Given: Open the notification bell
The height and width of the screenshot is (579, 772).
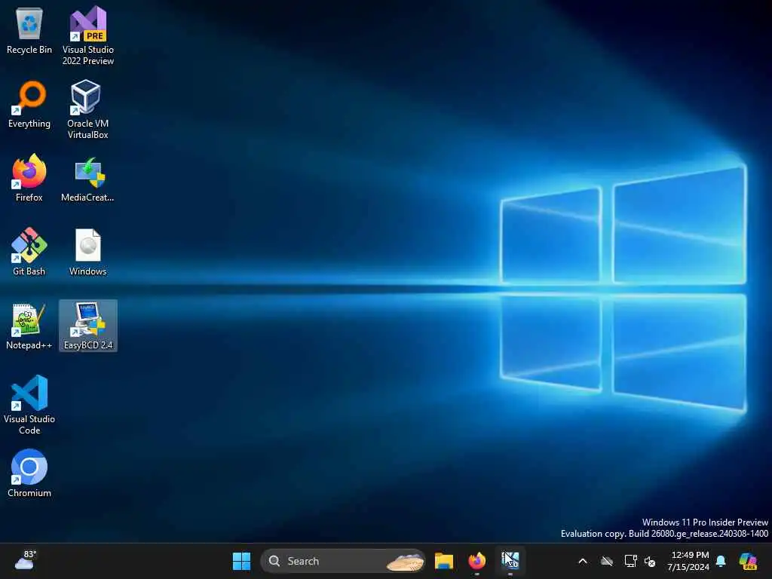Looking at the screenshot, I should click(721, 561).
